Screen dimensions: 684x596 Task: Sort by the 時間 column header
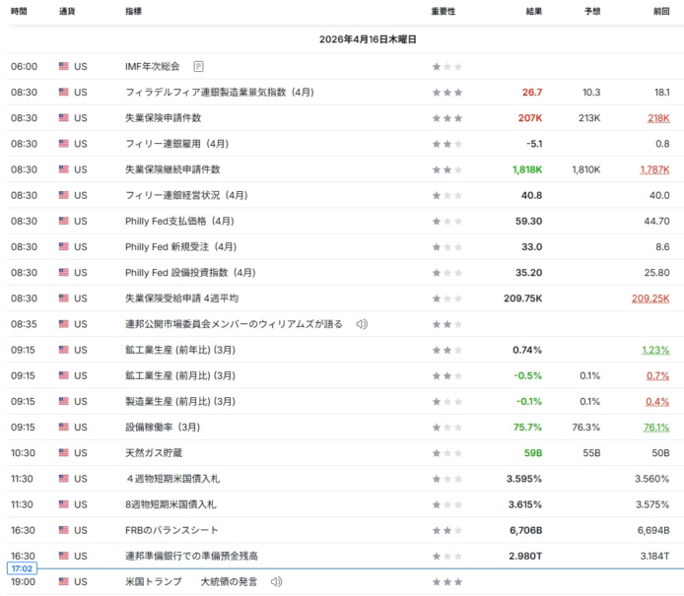pyautogui.click(x=19, y=12)
